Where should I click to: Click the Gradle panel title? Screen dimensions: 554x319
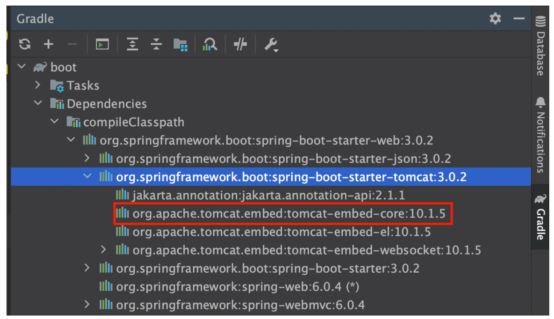point(35,18)
